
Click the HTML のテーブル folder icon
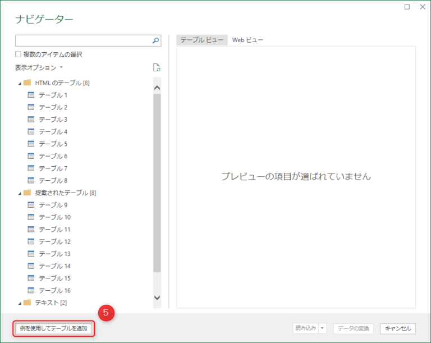pyautogui.click(x=27, y=83)
